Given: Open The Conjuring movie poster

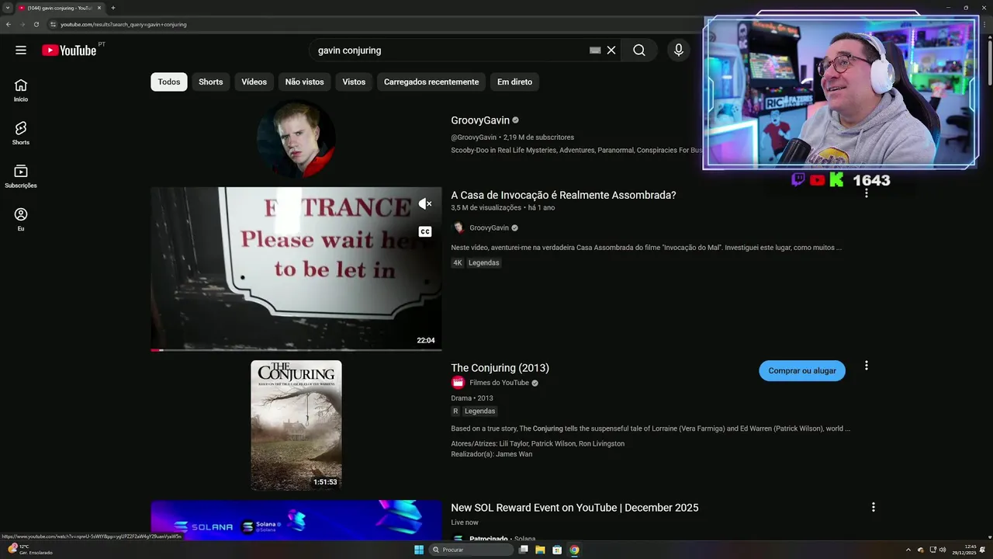Looking at the screenshot, I should pos(296,425).
